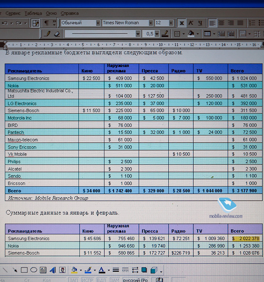The width and height of the screenshot is (264, 282).
Task: Show more formatting toolbar options chevron
Action: pyautogui.click(x=54, y=23)
